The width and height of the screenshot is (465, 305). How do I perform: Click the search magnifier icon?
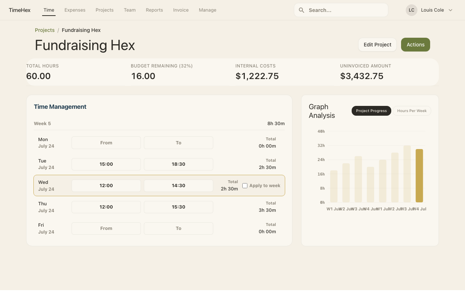tap(301, 10)
